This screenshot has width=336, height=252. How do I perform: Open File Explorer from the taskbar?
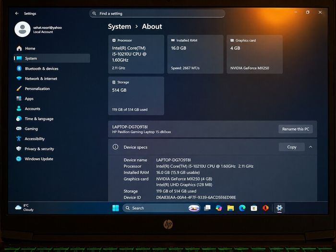tap(230, 208)
